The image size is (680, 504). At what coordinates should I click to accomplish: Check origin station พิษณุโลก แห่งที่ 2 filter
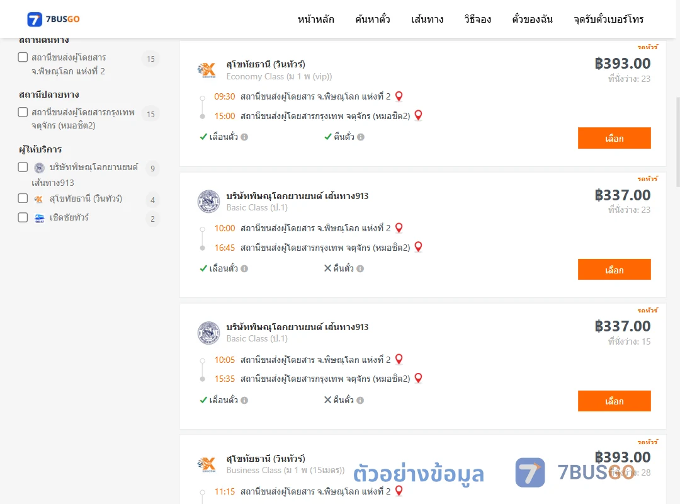(x=23, y=57)
